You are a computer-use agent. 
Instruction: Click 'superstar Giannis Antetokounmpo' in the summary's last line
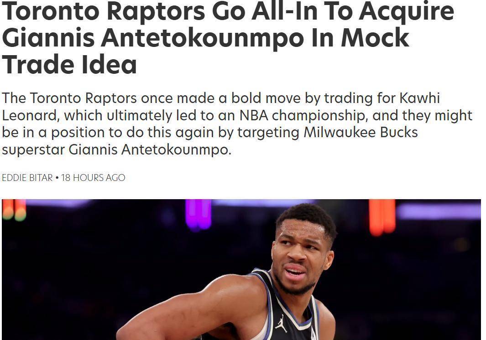116,150
